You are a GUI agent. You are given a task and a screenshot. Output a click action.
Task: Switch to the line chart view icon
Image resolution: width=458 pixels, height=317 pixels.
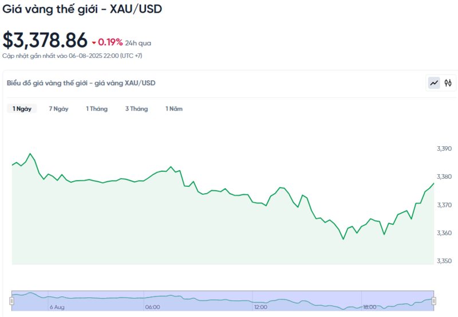435,83
